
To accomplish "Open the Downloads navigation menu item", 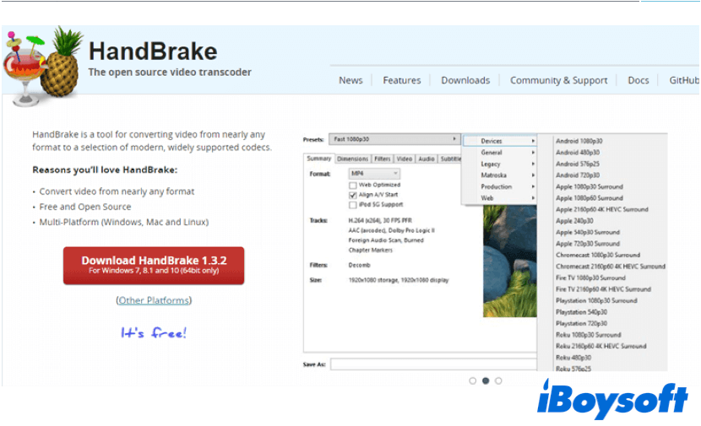I will point(465,80).
